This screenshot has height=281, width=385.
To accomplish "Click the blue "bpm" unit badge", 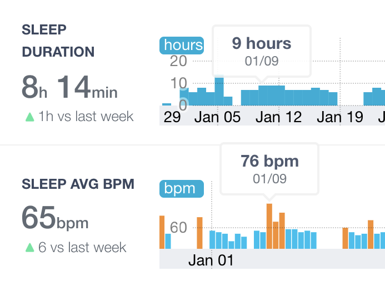I will pyautogui.click(x=182, y=188).
